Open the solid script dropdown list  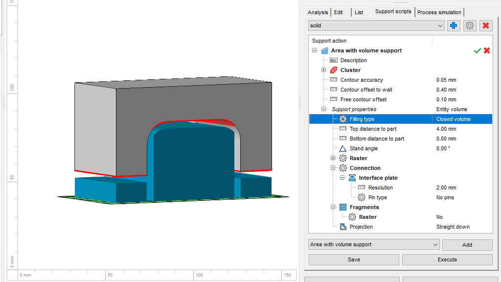click(x=441, y=25)
